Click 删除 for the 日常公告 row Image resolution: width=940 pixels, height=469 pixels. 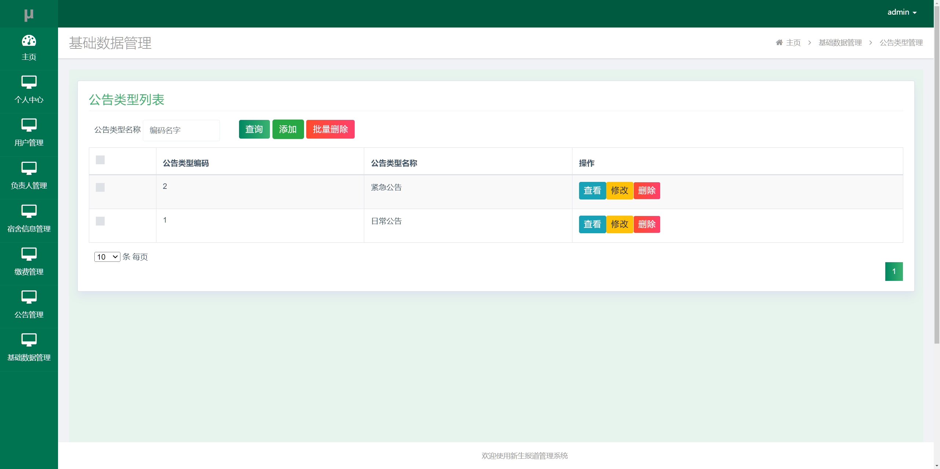tap(647, 224)
